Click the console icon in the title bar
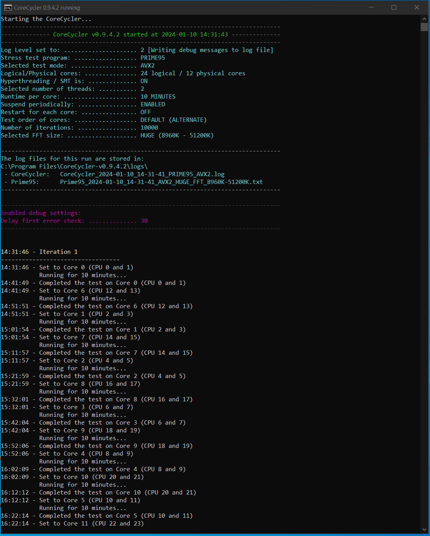430x536 pixels. point(8,7)
